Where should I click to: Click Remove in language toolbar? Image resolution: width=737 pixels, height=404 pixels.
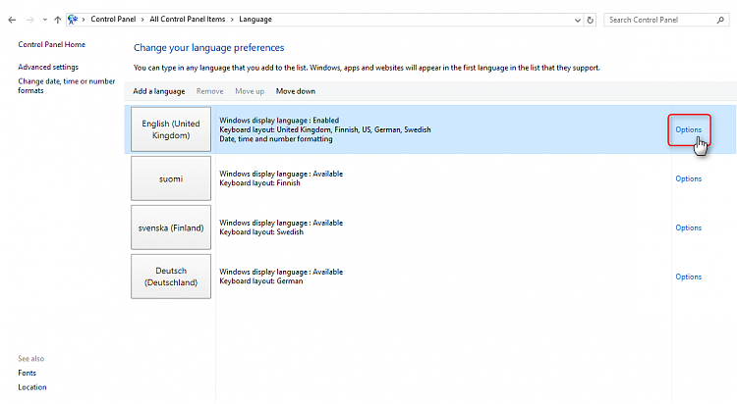point(209,91)
